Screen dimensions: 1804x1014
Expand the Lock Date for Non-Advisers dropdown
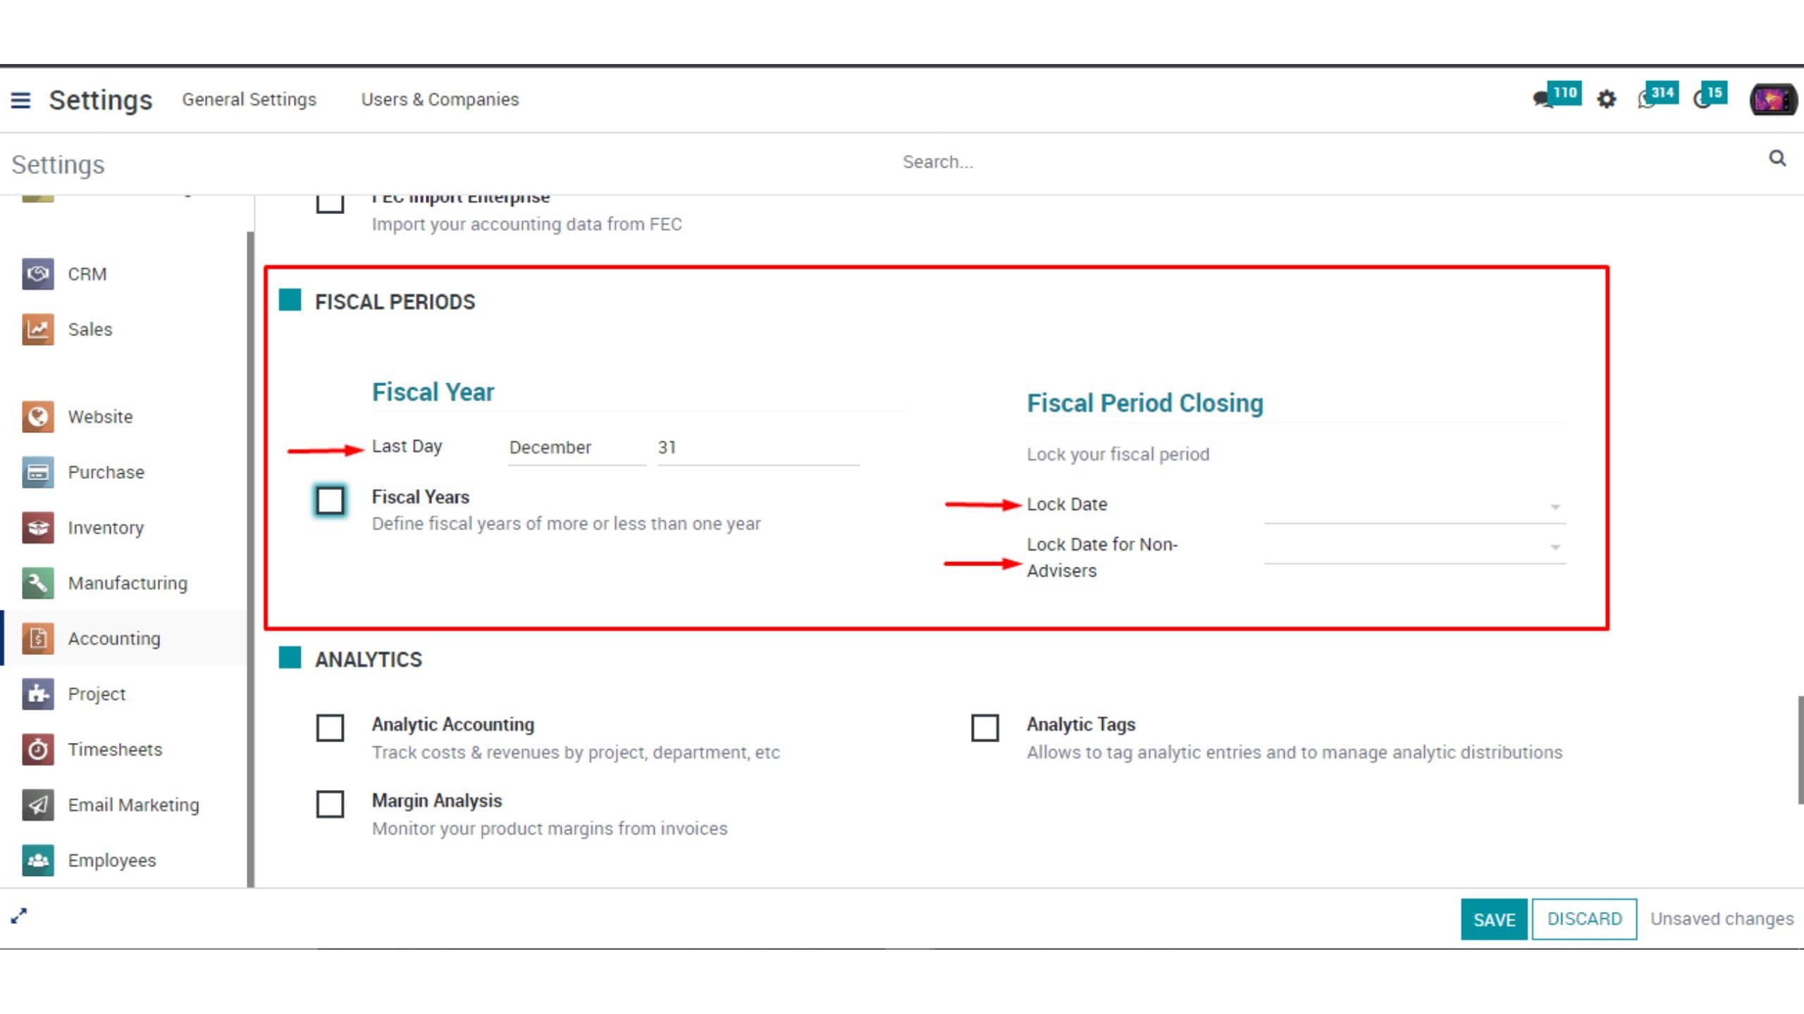tap(1415, 546)
